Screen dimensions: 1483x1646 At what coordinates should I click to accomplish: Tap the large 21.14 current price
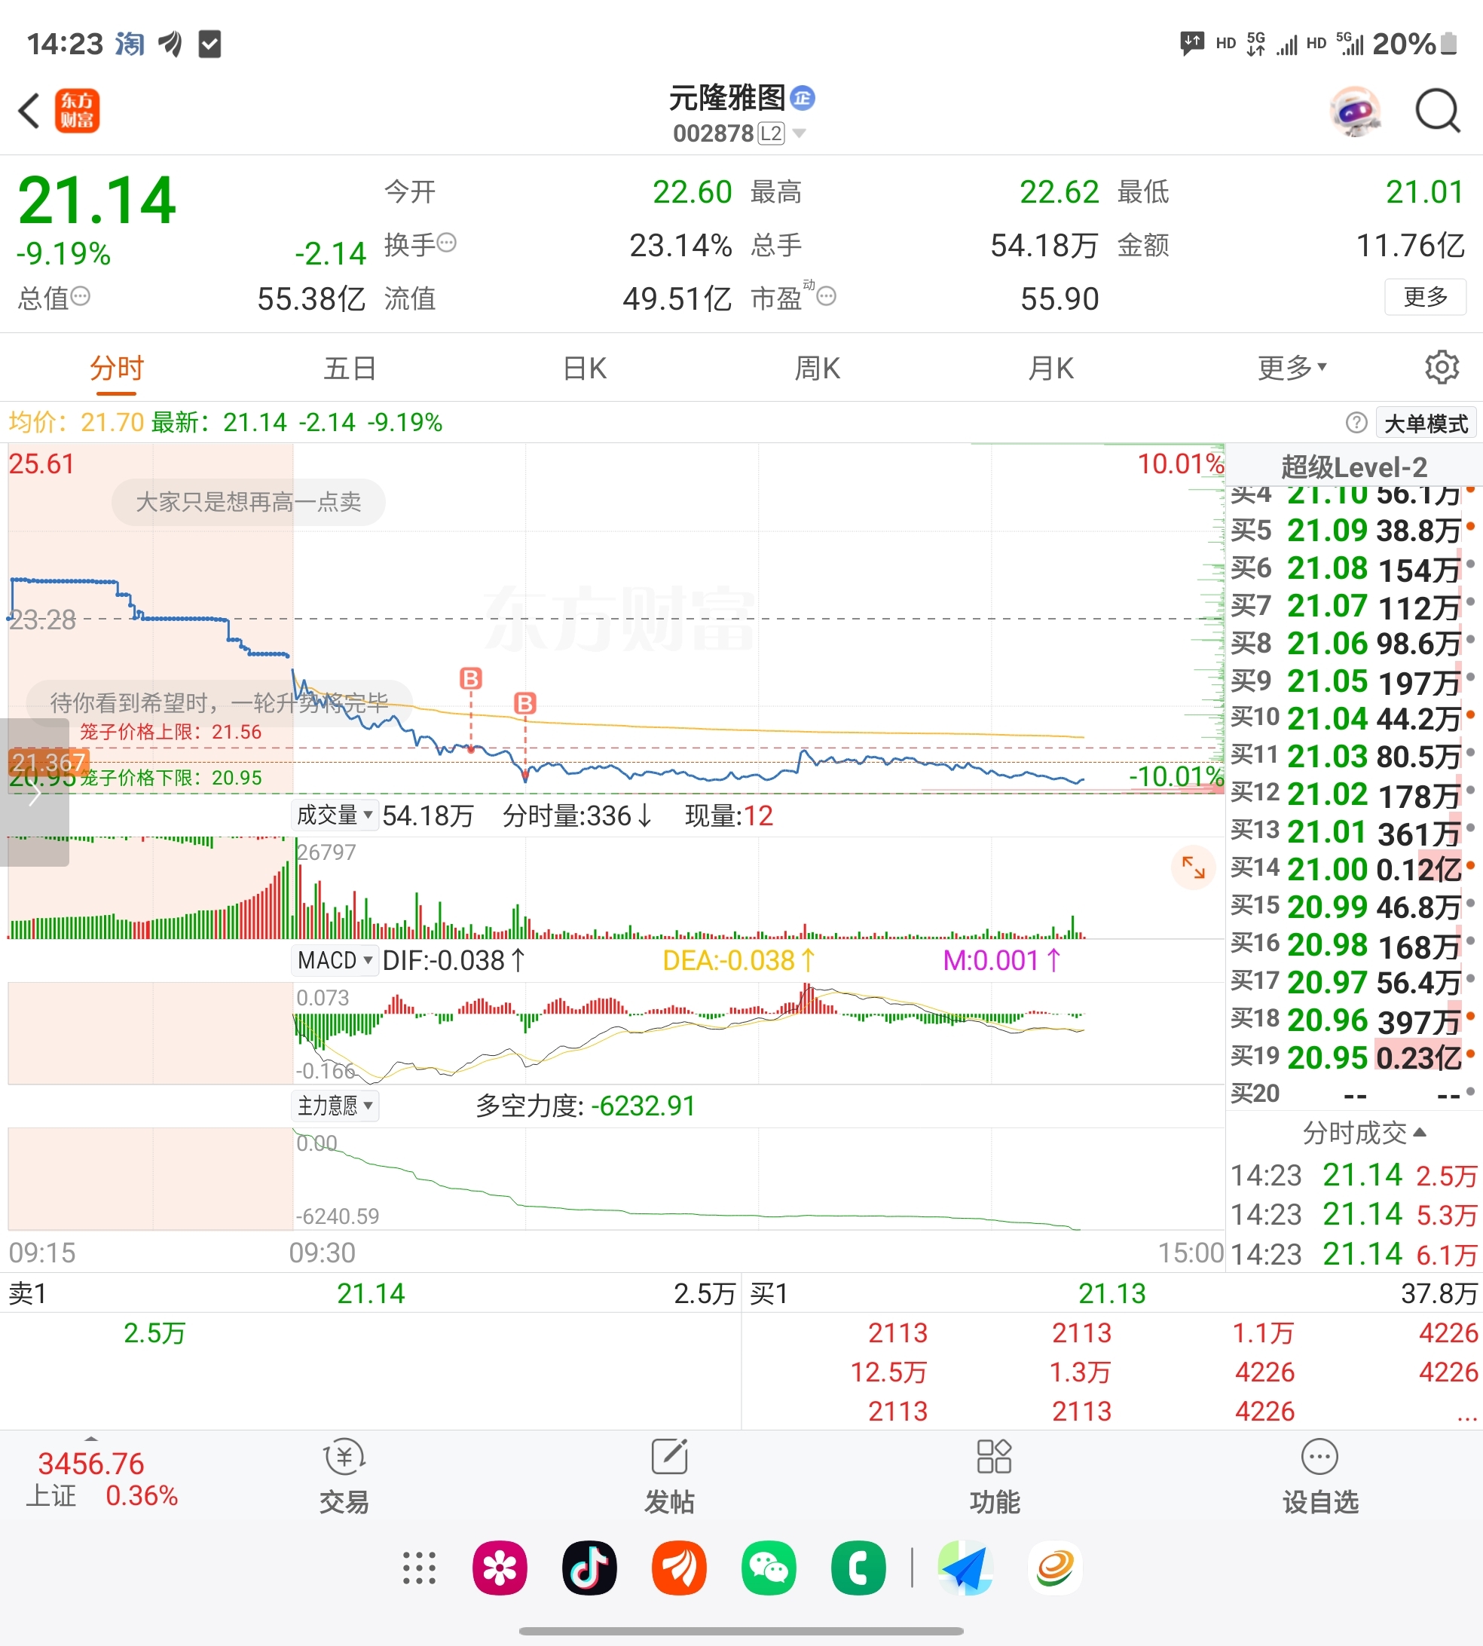96,200
